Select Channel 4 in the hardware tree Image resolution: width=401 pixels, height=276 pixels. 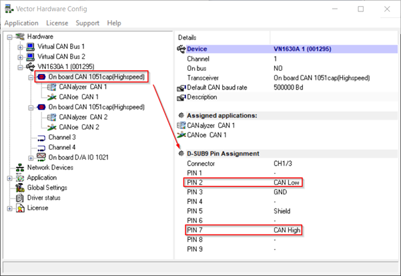tap(62, 147)
